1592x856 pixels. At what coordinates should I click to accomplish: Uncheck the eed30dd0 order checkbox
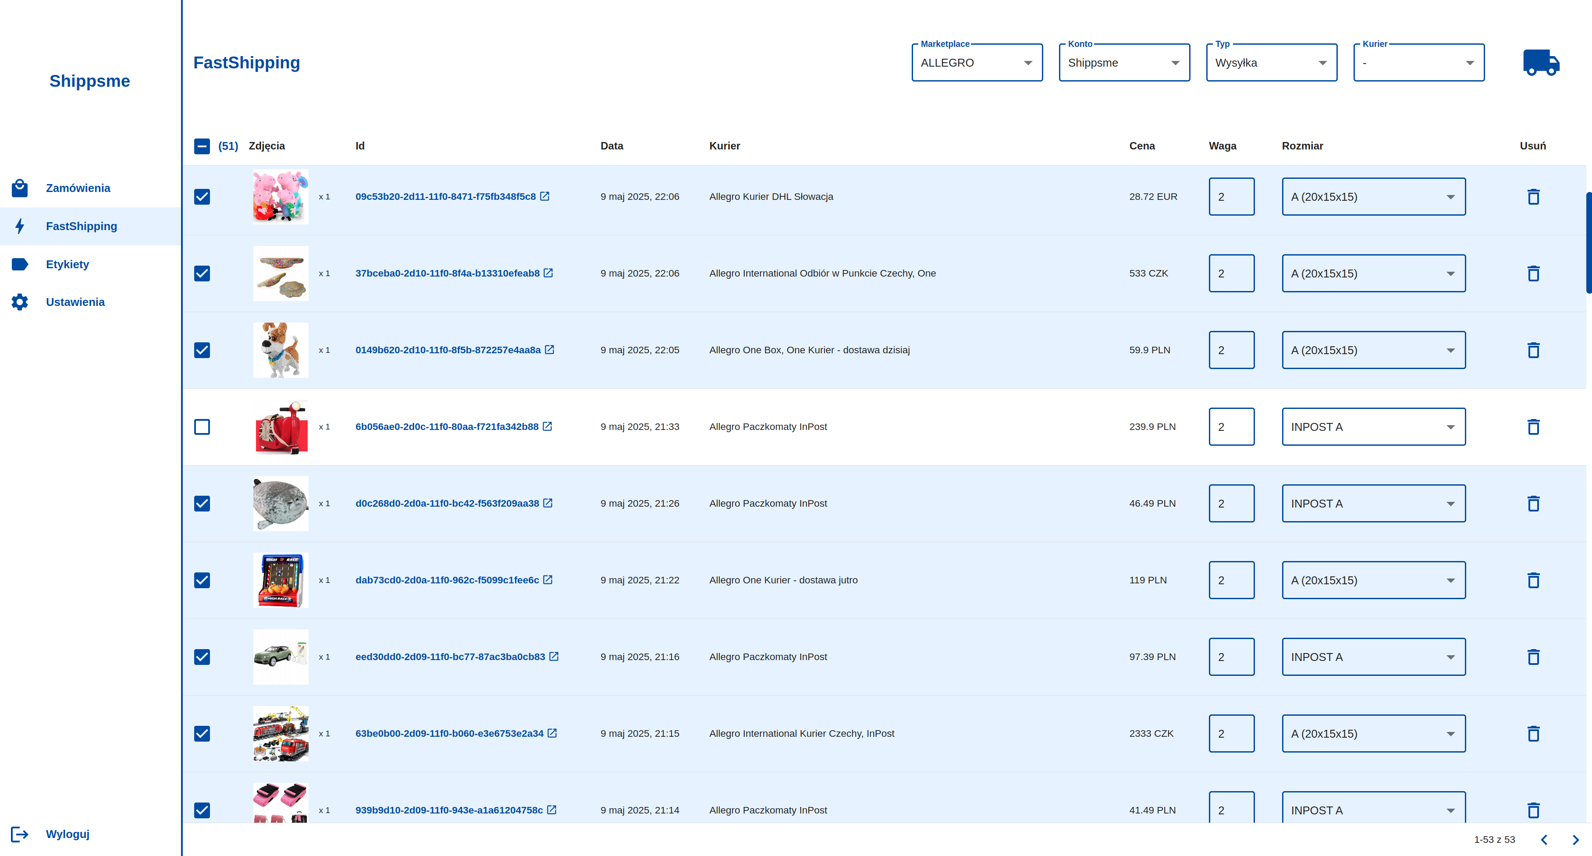tap(202, 657)
